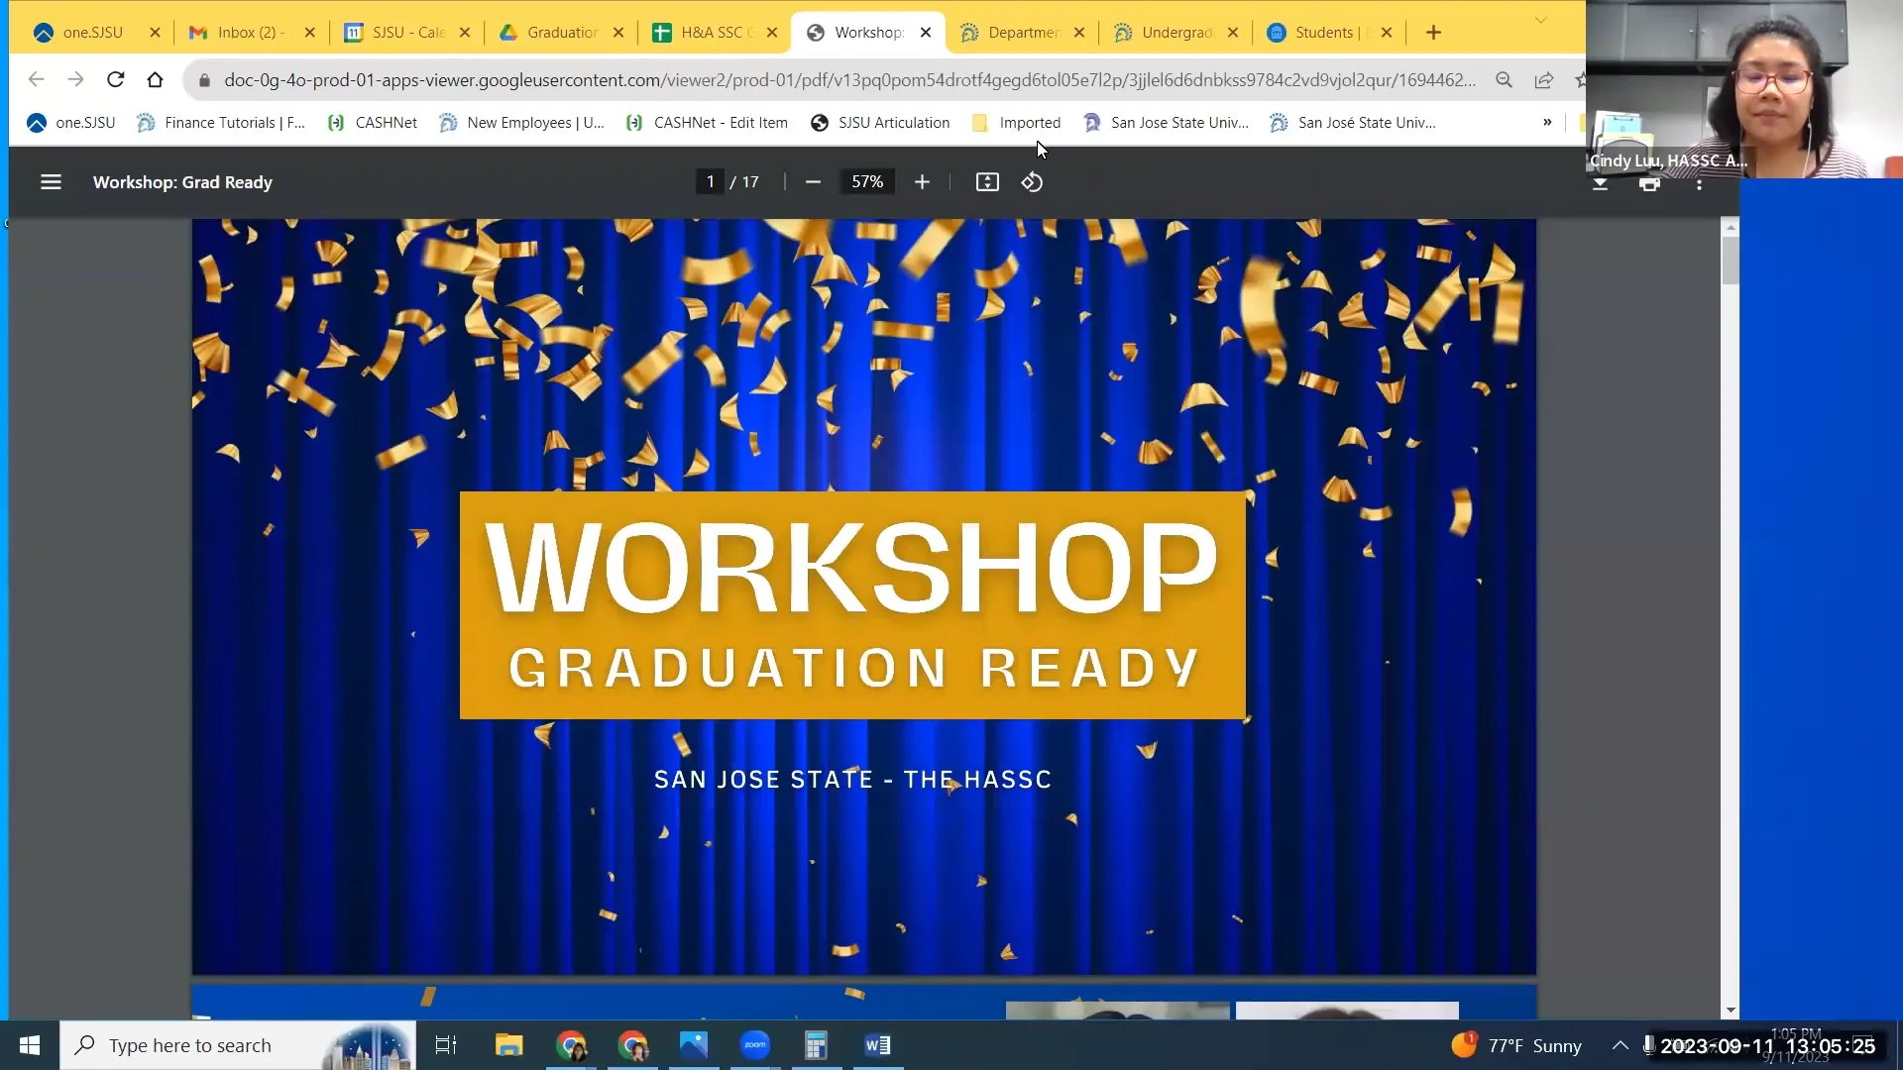Viewport: 1903px width, 1070px height.
Task: Open the Calculator on the taskbar
Action: pos(816,1045)
